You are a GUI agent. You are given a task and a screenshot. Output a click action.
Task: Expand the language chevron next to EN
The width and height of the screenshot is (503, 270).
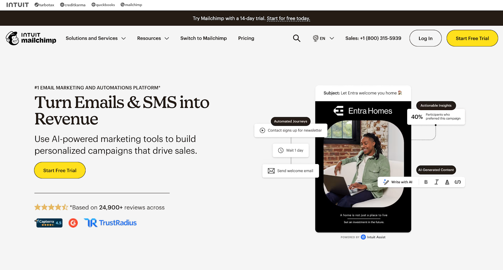point(332,38)
